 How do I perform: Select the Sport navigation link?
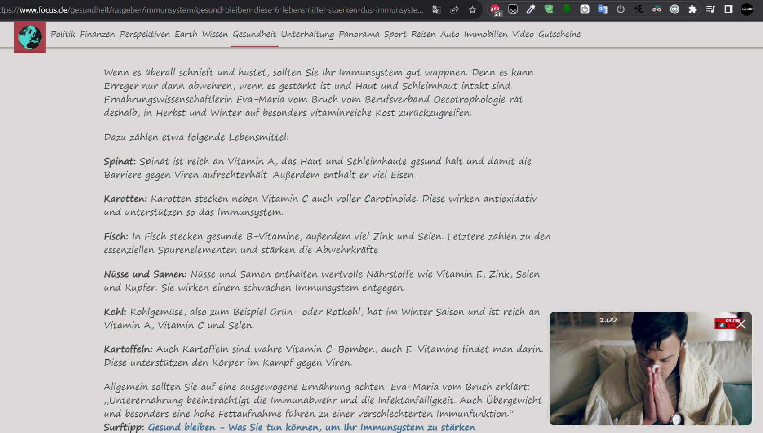(395, 34)
